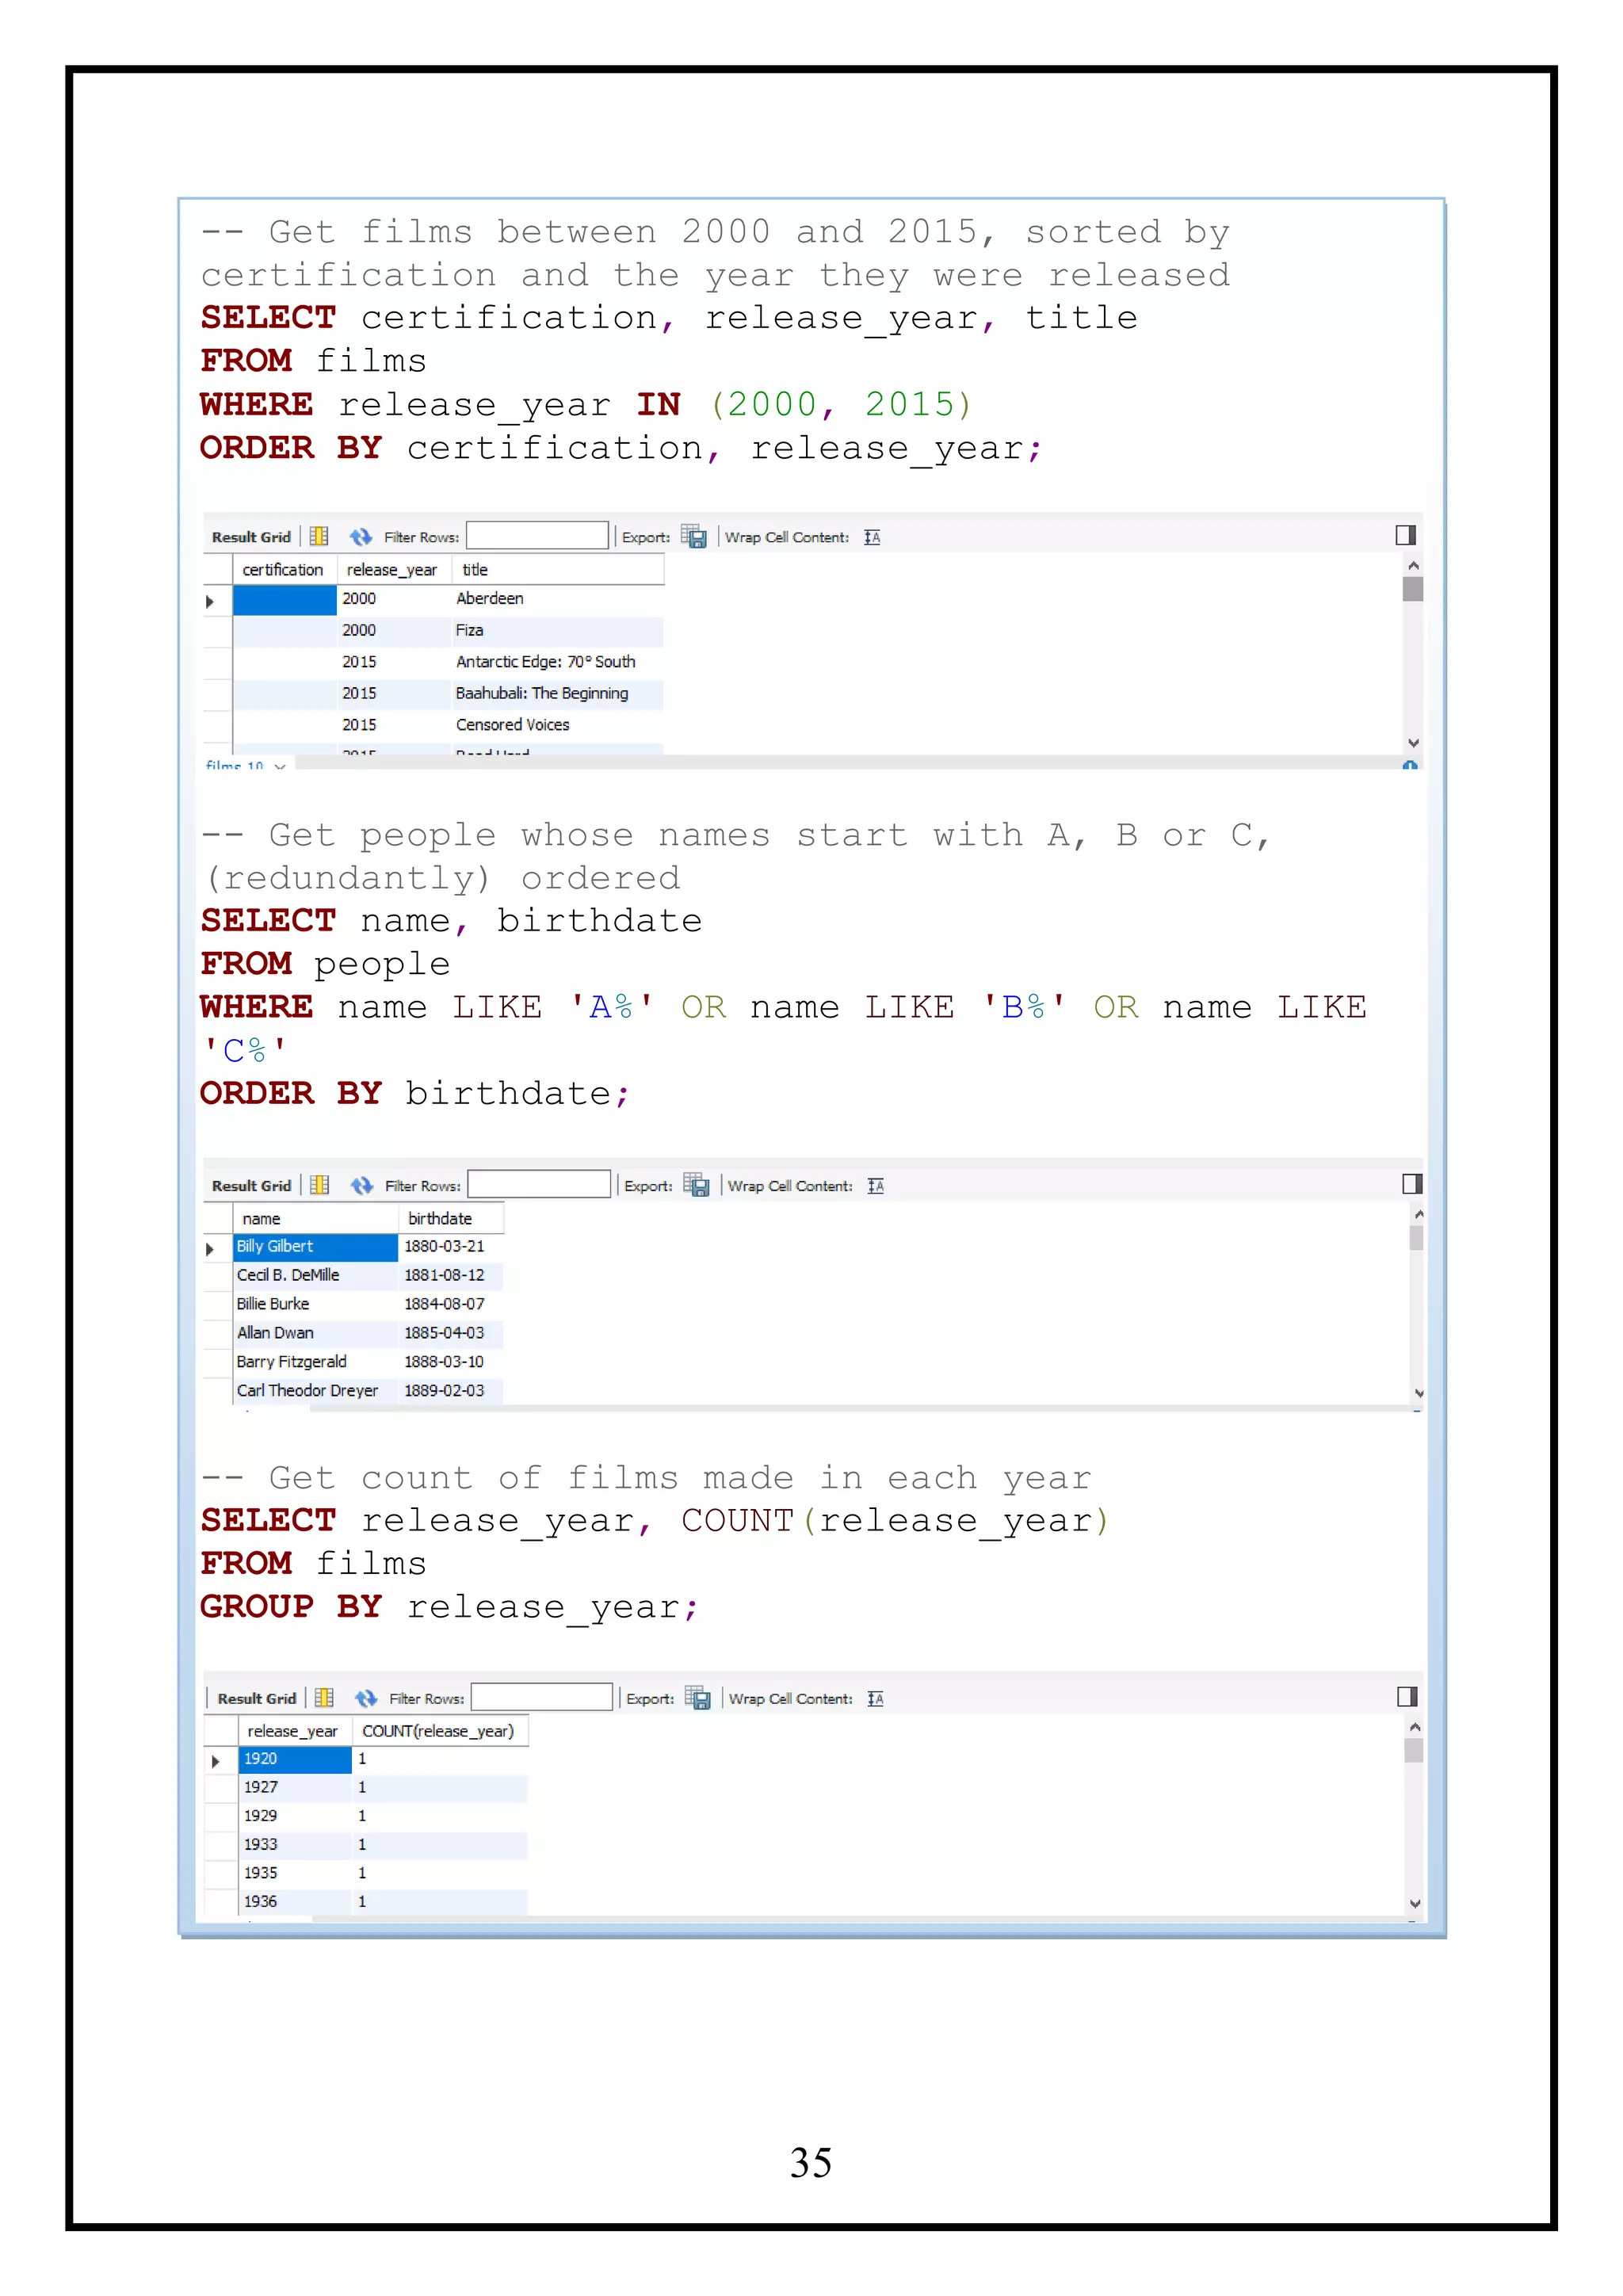Click the Export icon in first result grid

click(694, 537)
